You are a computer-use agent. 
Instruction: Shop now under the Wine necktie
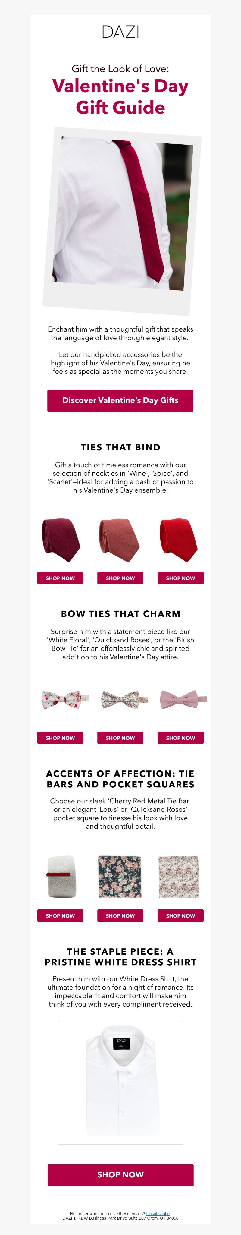[60, 578]
